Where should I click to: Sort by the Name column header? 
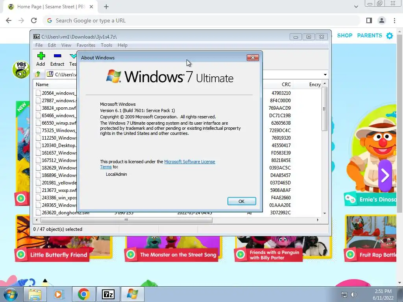tap(42, 85)
